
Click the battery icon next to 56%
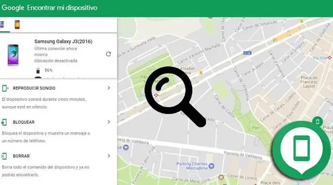(38, 70)
